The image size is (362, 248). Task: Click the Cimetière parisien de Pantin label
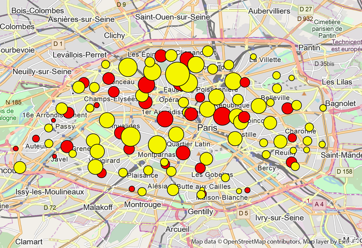click(x=327, y=29)
